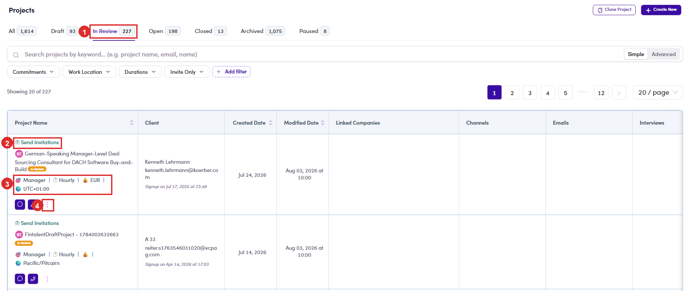Screen dimensions: 690x291
Task: Open the Work Location filter dropdown
Action: pyautogui.click(x=89, y=72)
